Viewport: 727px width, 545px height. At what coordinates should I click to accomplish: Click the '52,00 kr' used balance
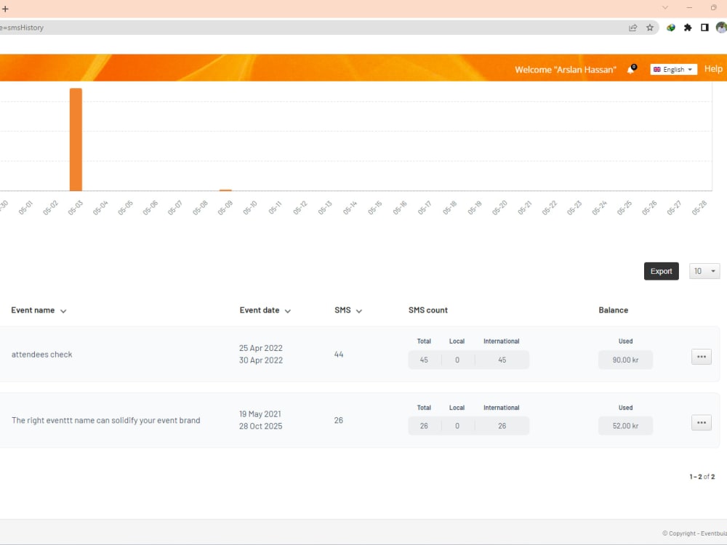tap(625, 426)
